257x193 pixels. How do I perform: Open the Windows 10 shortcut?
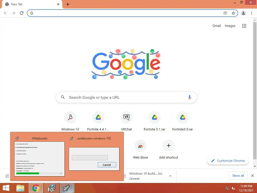(x=70, y=121)
